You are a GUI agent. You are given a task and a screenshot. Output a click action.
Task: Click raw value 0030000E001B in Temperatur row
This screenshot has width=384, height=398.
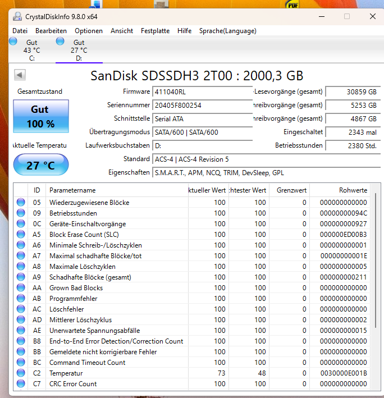click(x=344, y=373)
